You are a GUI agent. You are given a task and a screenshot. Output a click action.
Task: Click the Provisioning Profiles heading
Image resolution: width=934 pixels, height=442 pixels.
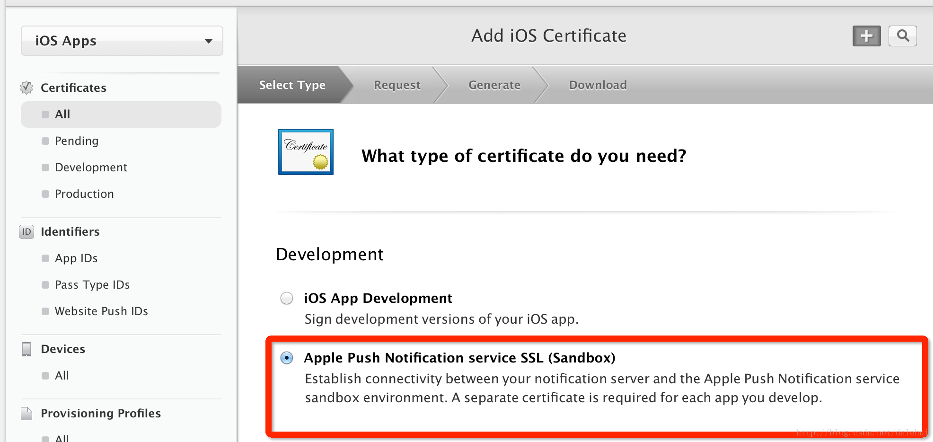click(101, 414)
